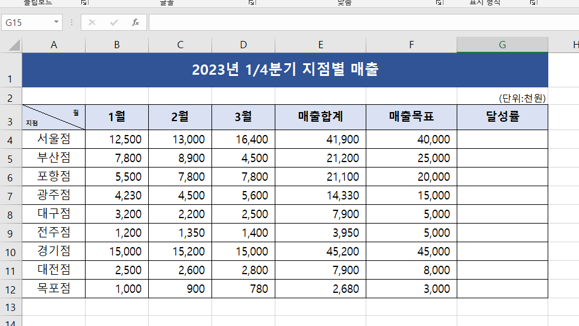The height and width of the screenshot is (326, 579).
Task: Click the Name Box showing G15
Action: pos(32,22)
